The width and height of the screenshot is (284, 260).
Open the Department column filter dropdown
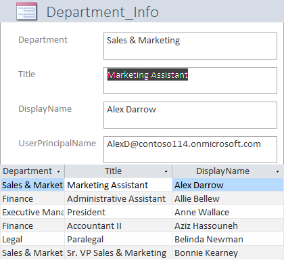59,171
